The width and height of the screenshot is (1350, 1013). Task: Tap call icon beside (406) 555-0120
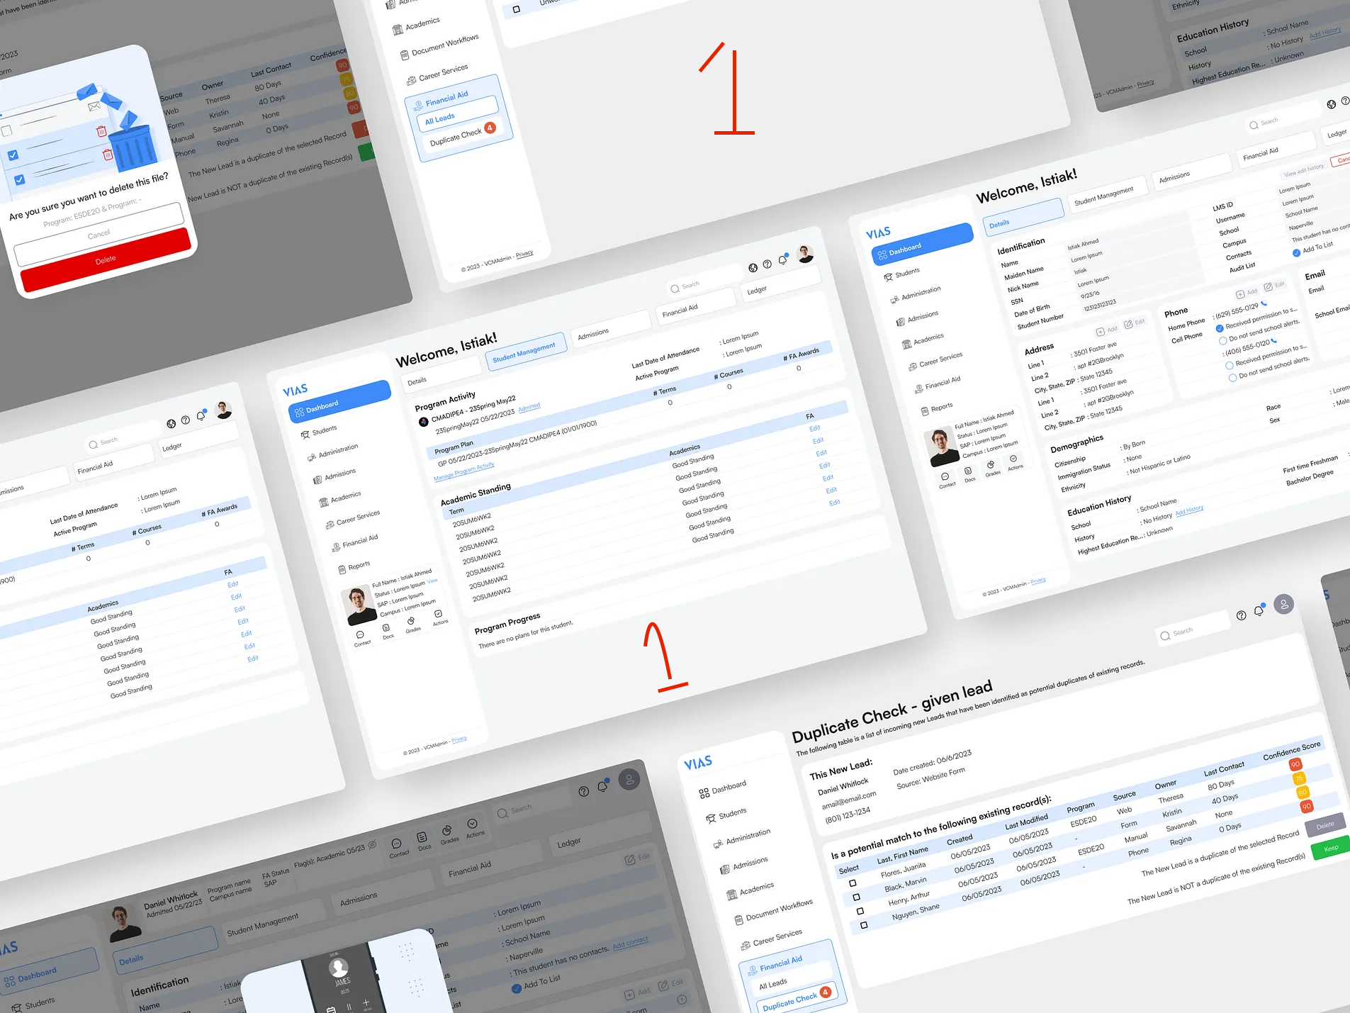pos(1273,341)
